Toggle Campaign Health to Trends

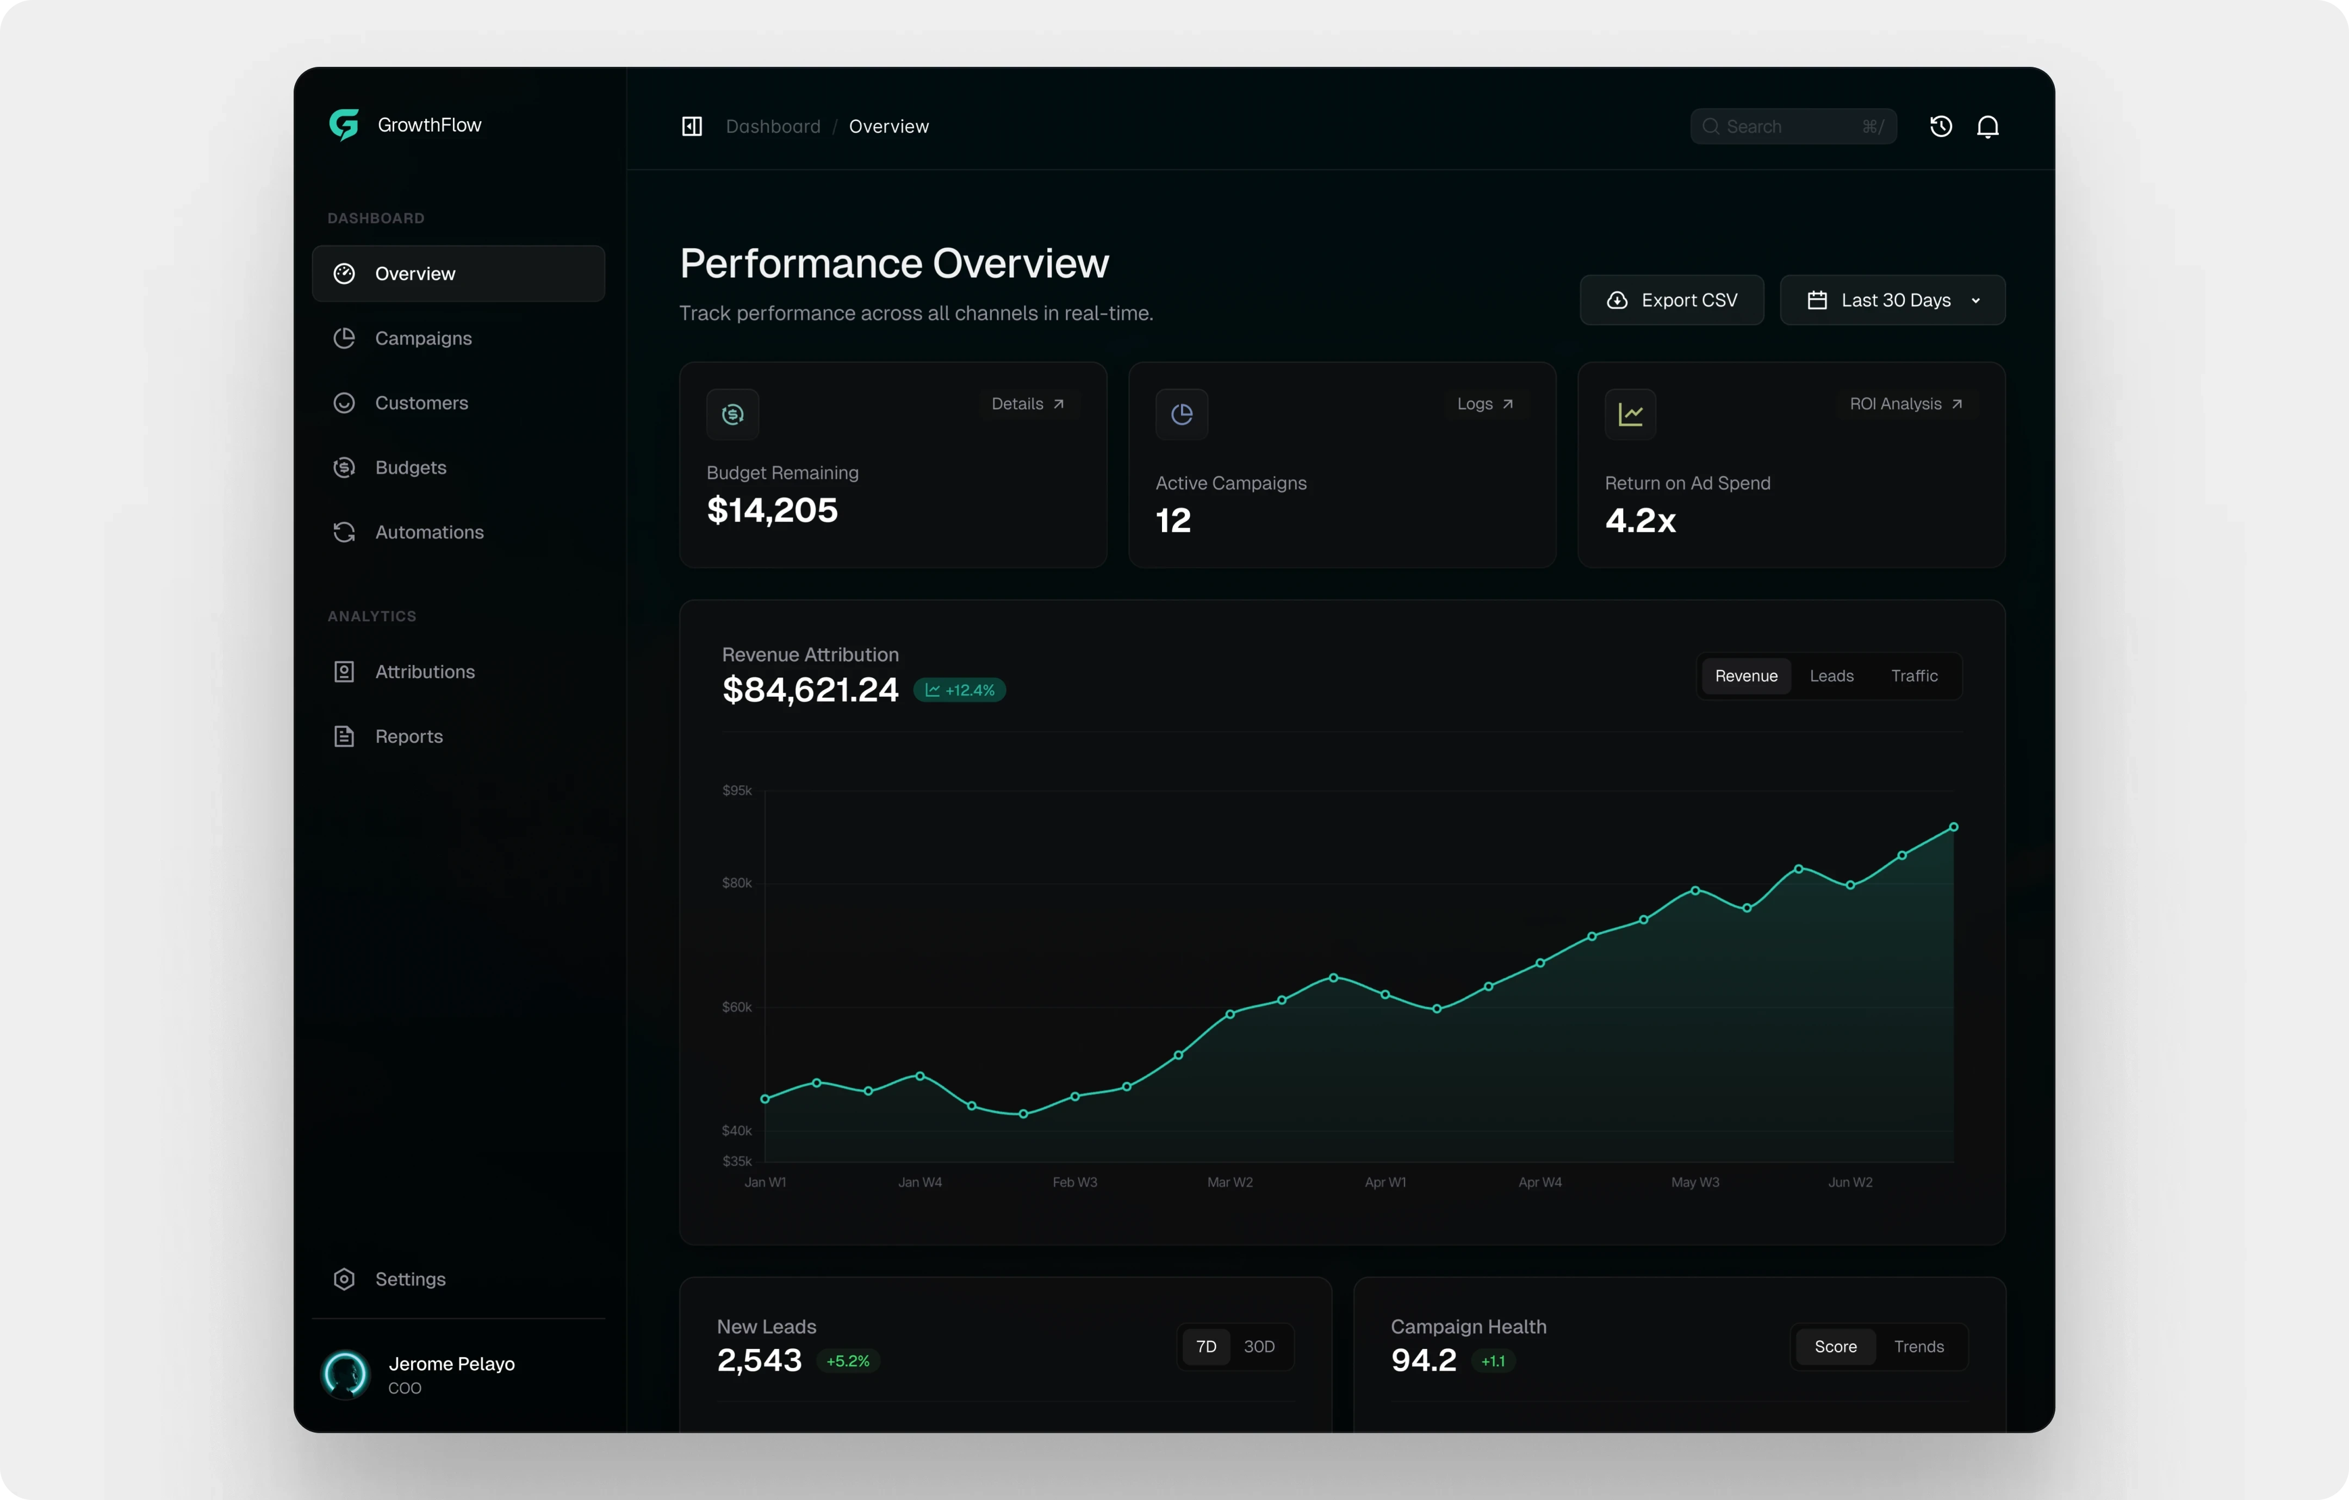tap(1918, 1347)
